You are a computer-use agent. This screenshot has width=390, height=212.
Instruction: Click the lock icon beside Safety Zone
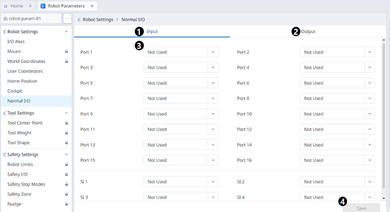[67, 194]
